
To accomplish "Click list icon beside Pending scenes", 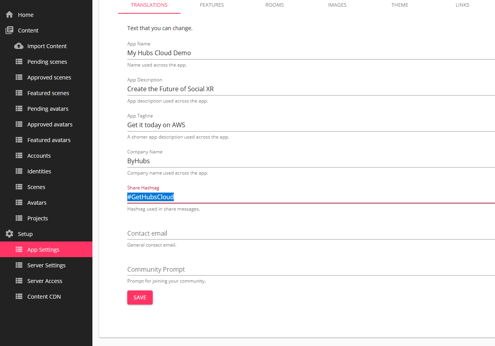I will click(19, 62).
